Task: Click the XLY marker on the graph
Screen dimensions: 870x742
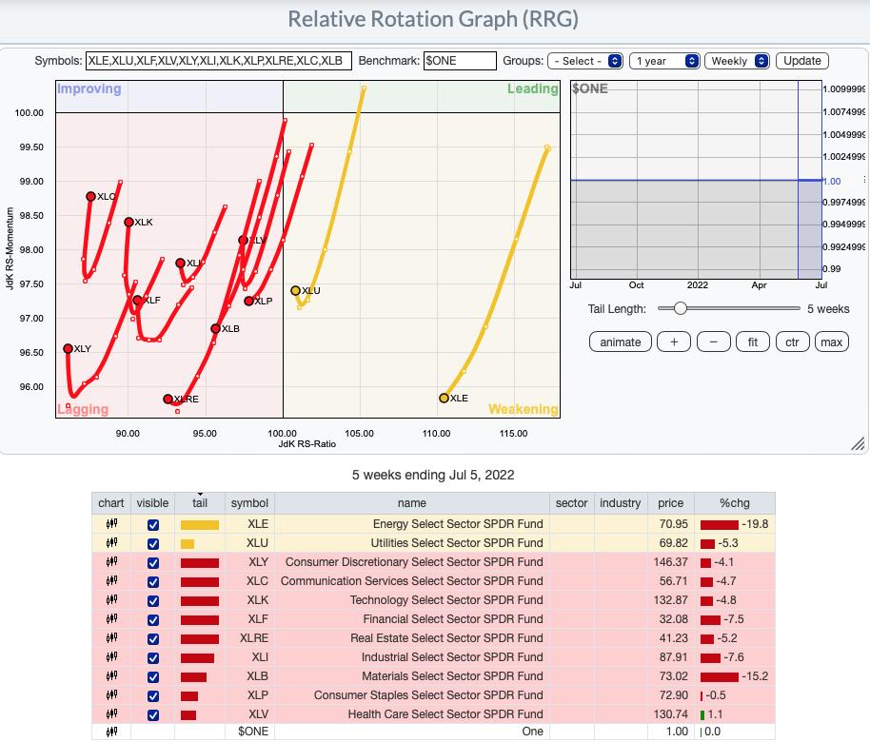Action: 68,349
